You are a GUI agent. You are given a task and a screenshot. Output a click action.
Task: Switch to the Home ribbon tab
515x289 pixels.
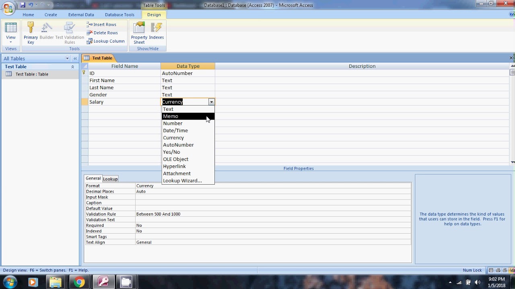click(x=28, y=15)
